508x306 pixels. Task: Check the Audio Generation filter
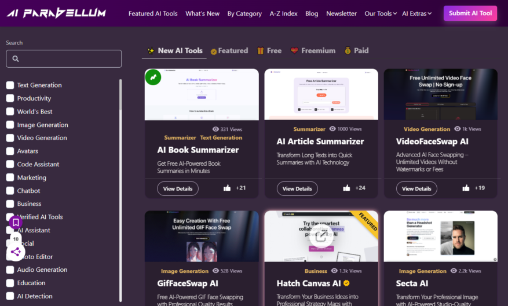point(10,269)
